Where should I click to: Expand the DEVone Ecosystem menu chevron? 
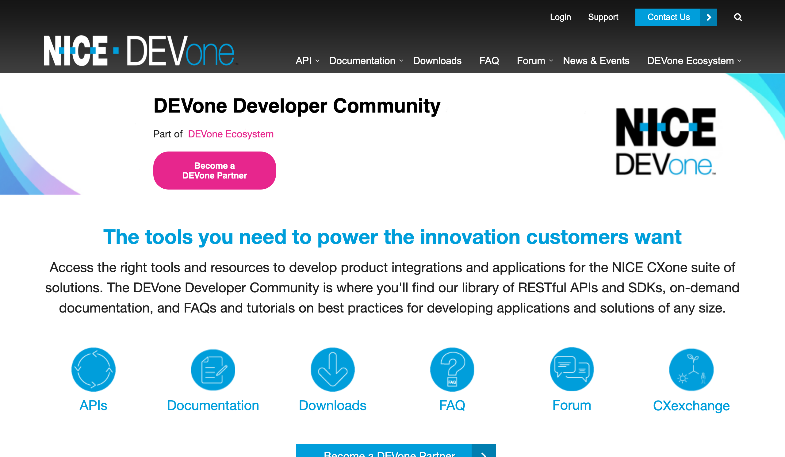(x=740, y=61)
